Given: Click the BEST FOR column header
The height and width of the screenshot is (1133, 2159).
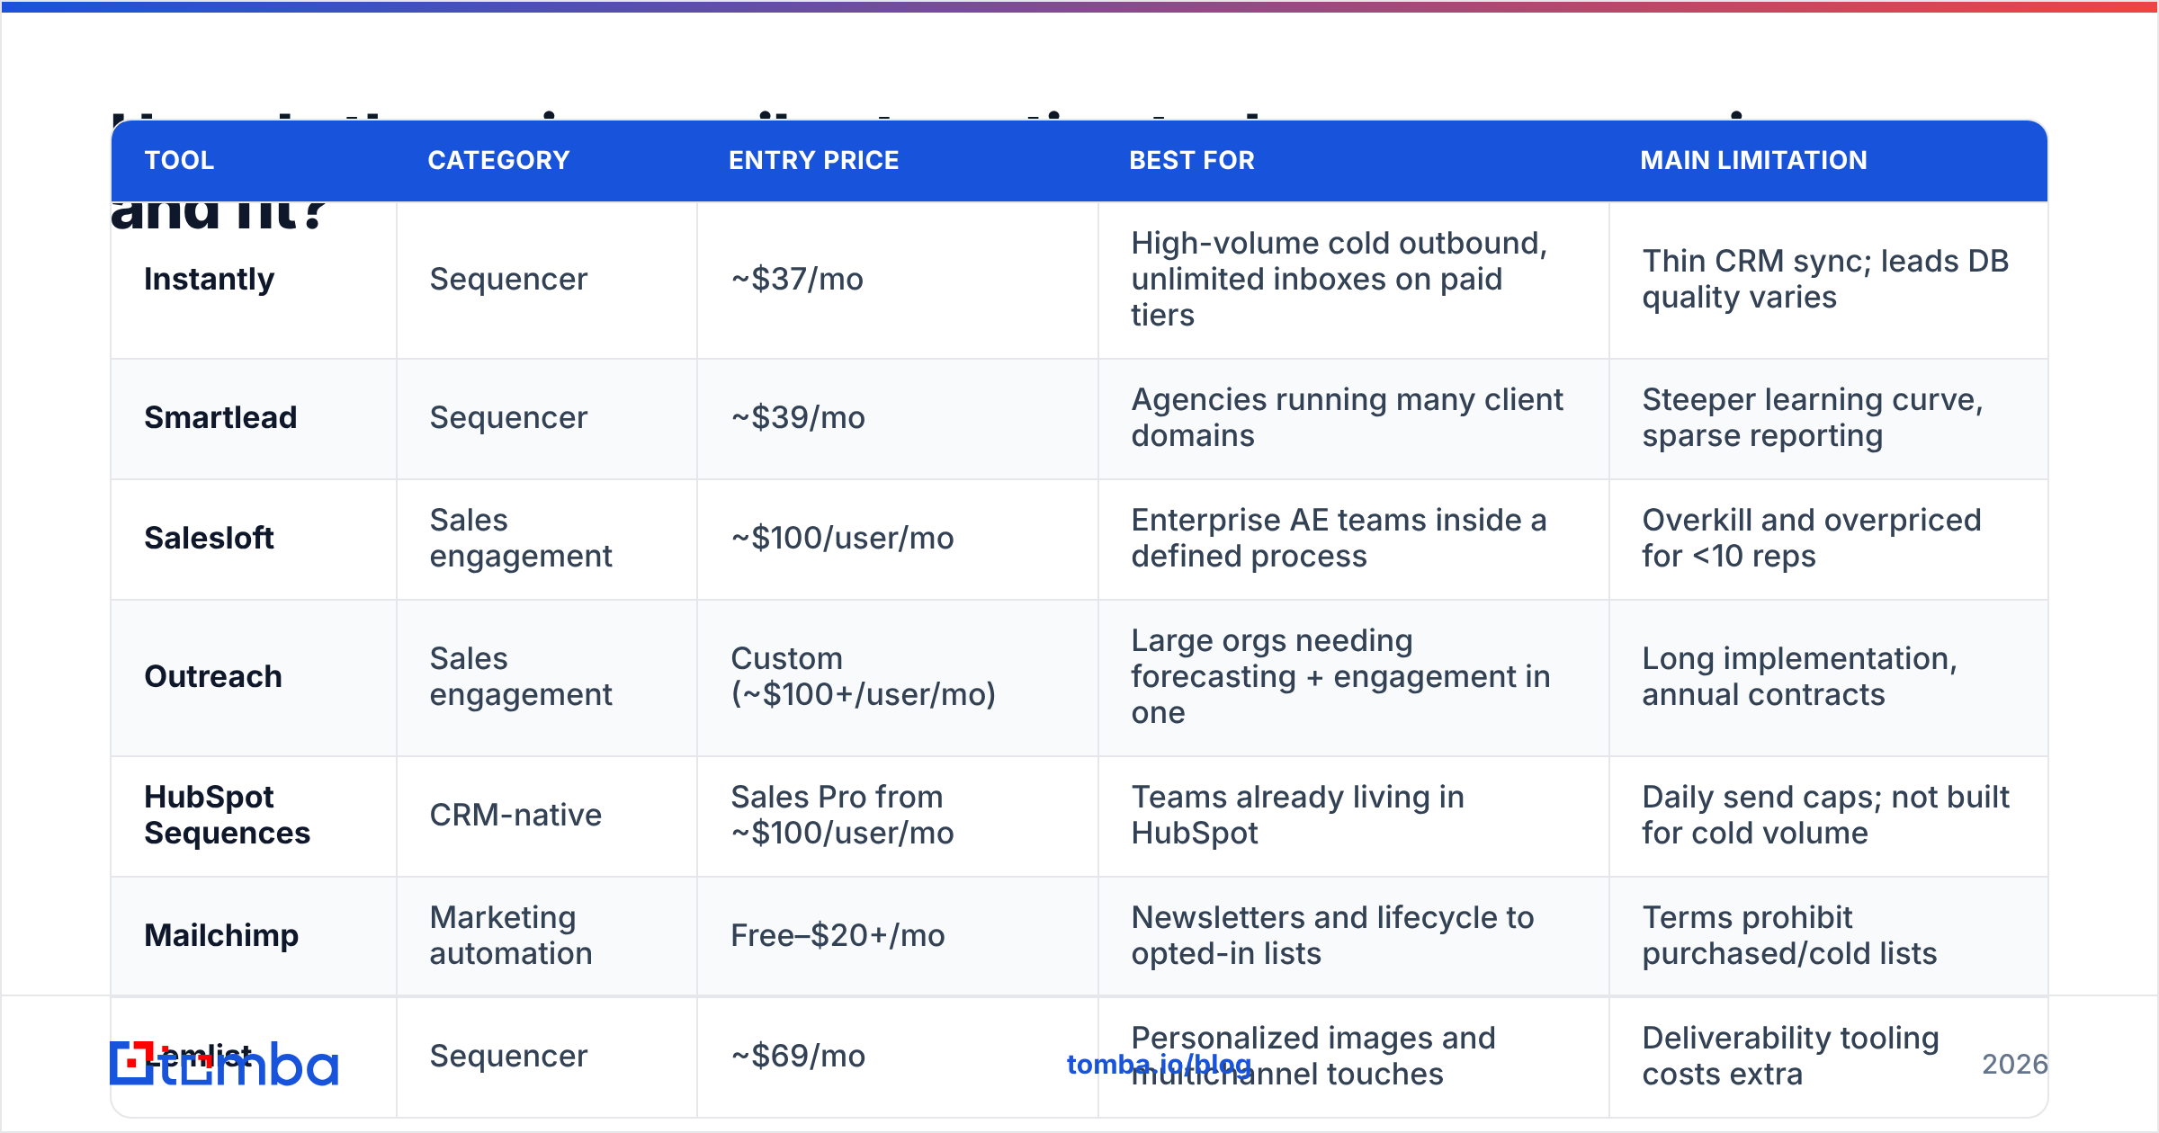Looking at the screenshot, I should coord(1192,160).
